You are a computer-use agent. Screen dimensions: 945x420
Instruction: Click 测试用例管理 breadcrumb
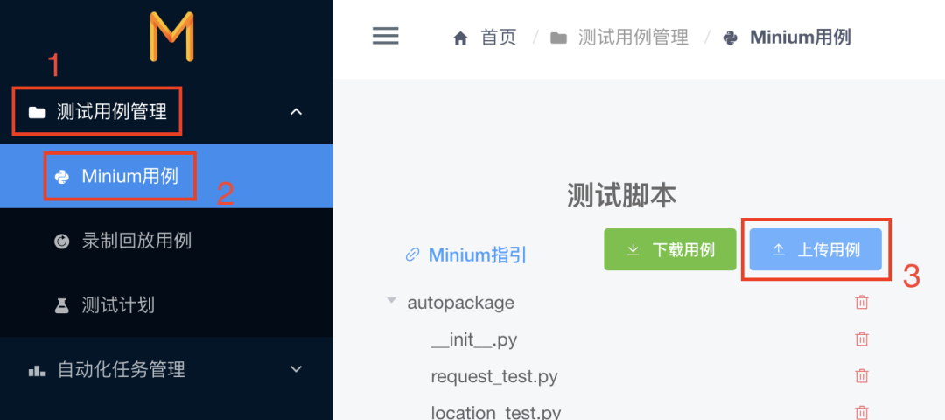(x=633, y=38)
